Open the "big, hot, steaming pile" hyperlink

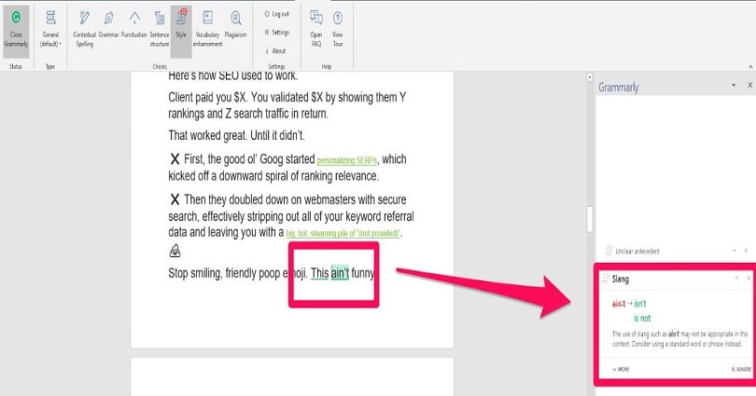(343, 233)
